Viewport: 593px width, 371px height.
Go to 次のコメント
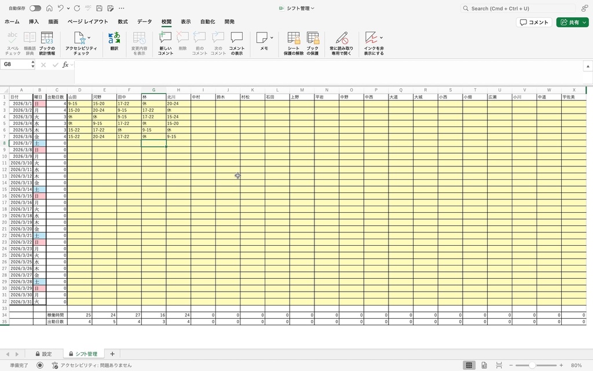(218, 43)
